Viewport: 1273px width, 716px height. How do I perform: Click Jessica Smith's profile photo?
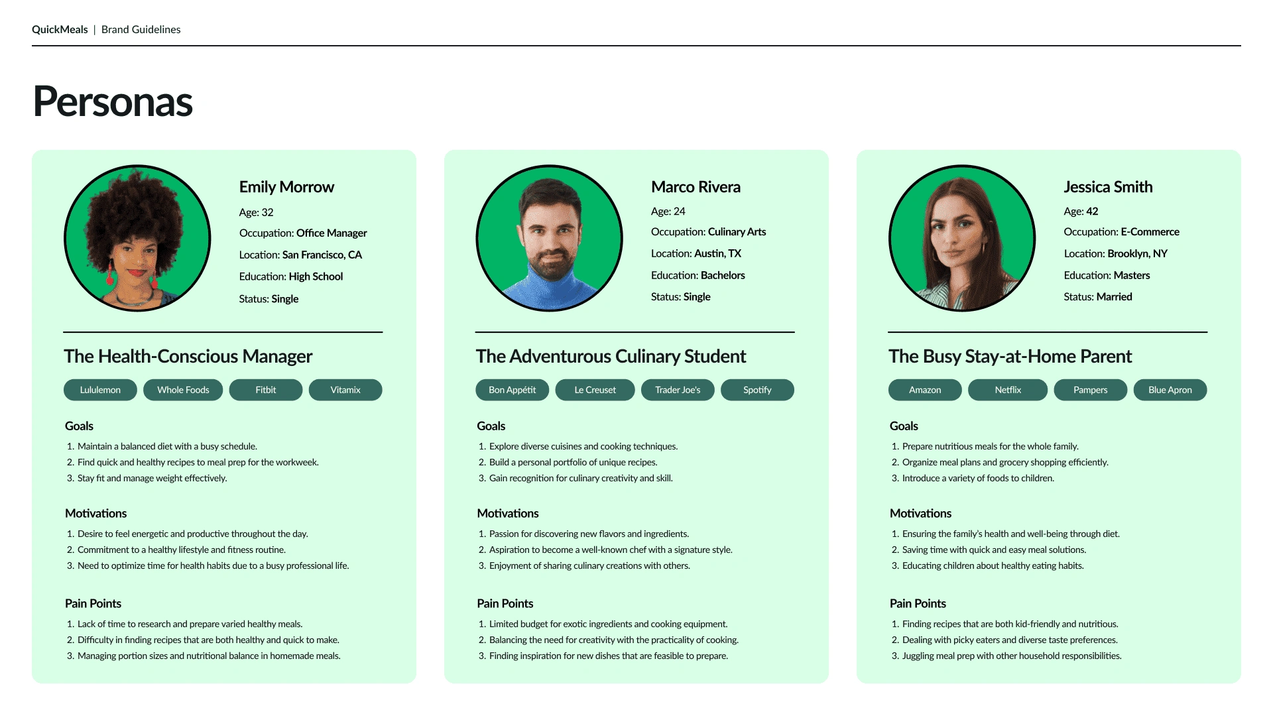click(961, 238)
